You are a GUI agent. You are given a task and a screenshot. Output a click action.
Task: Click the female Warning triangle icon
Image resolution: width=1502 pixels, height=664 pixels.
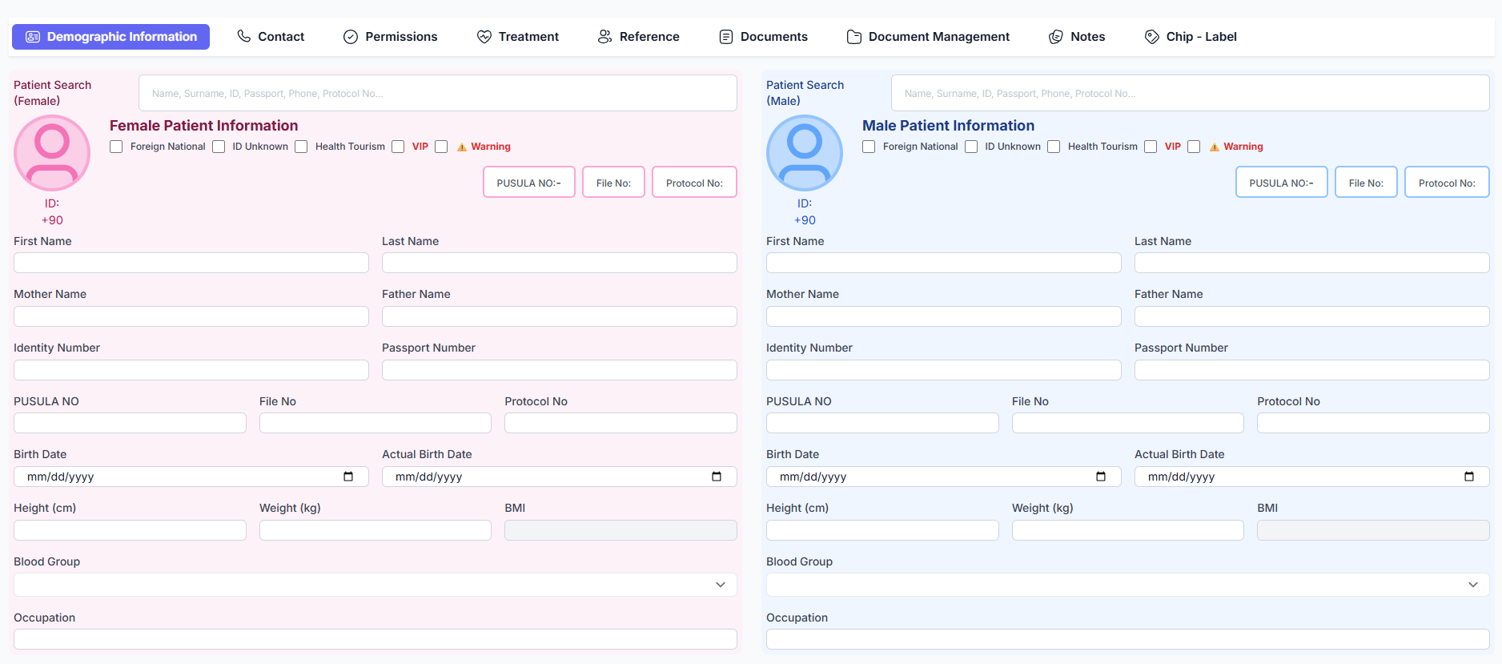pos(462,147)
